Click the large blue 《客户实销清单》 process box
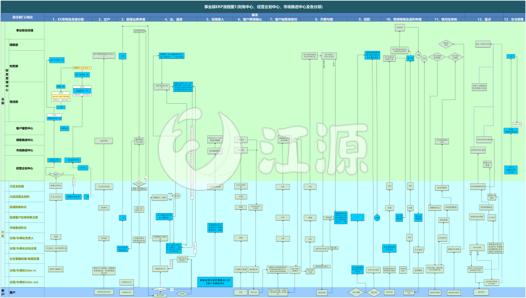This screenshot has height=298, width=526. [215, 282]
